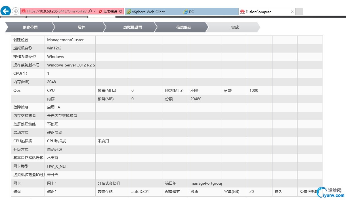Click the 持久 disk mode value
The image size is (346, 200).
coord(278,191)
